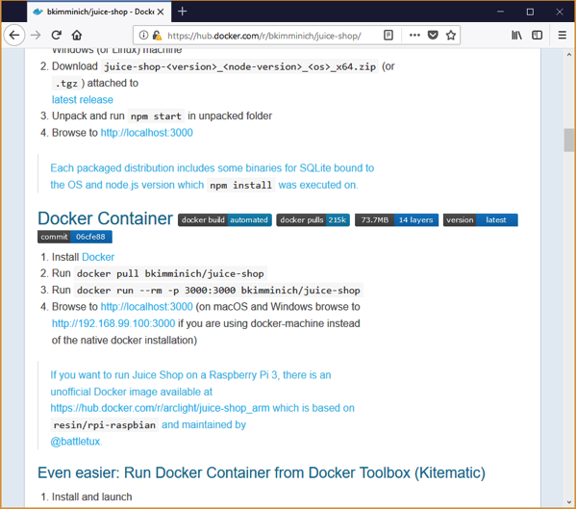The image size is (576, 509).
Task: Click the scrollbar up arrow
Action: coord(569,55)
